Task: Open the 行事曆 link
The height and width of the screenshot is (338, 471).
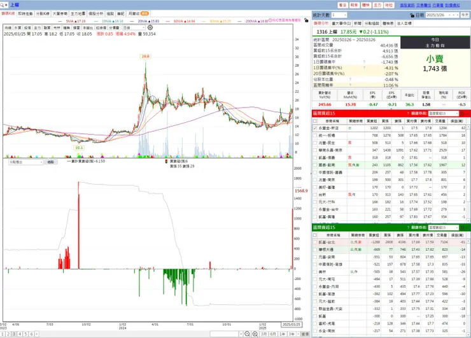Action: [x=438, y=5]
